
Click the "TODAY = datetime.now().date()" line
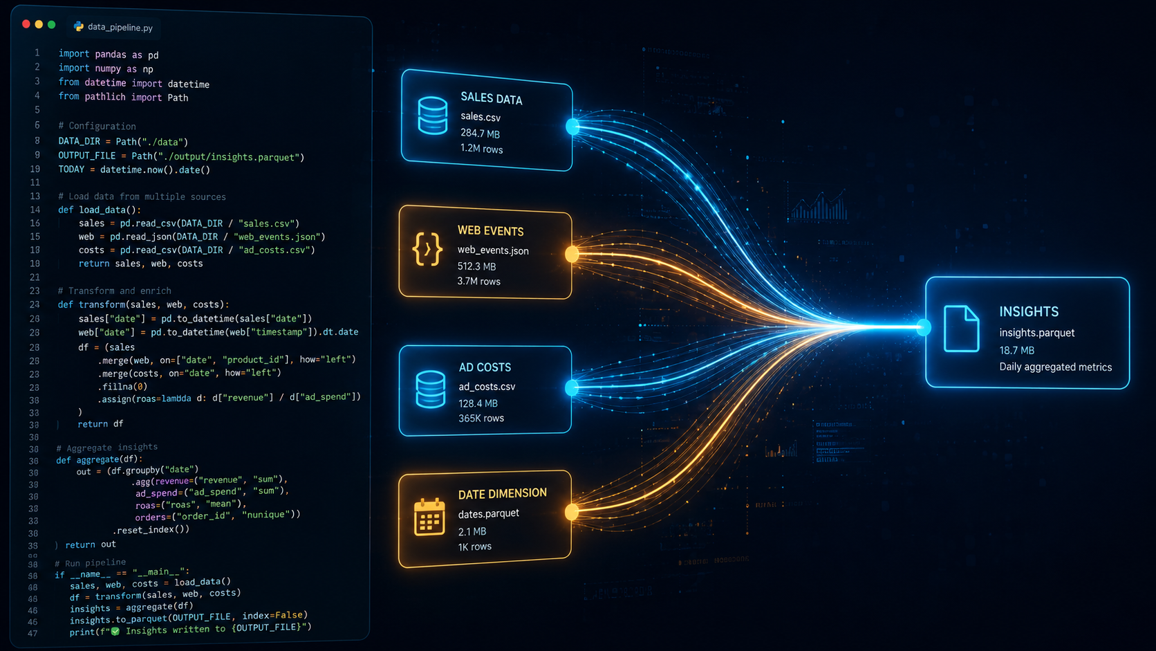[134, 169]
